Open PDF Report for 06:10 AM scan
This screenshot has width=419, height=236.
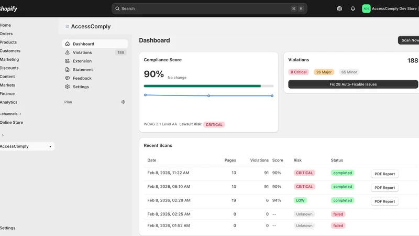point(384,188)
